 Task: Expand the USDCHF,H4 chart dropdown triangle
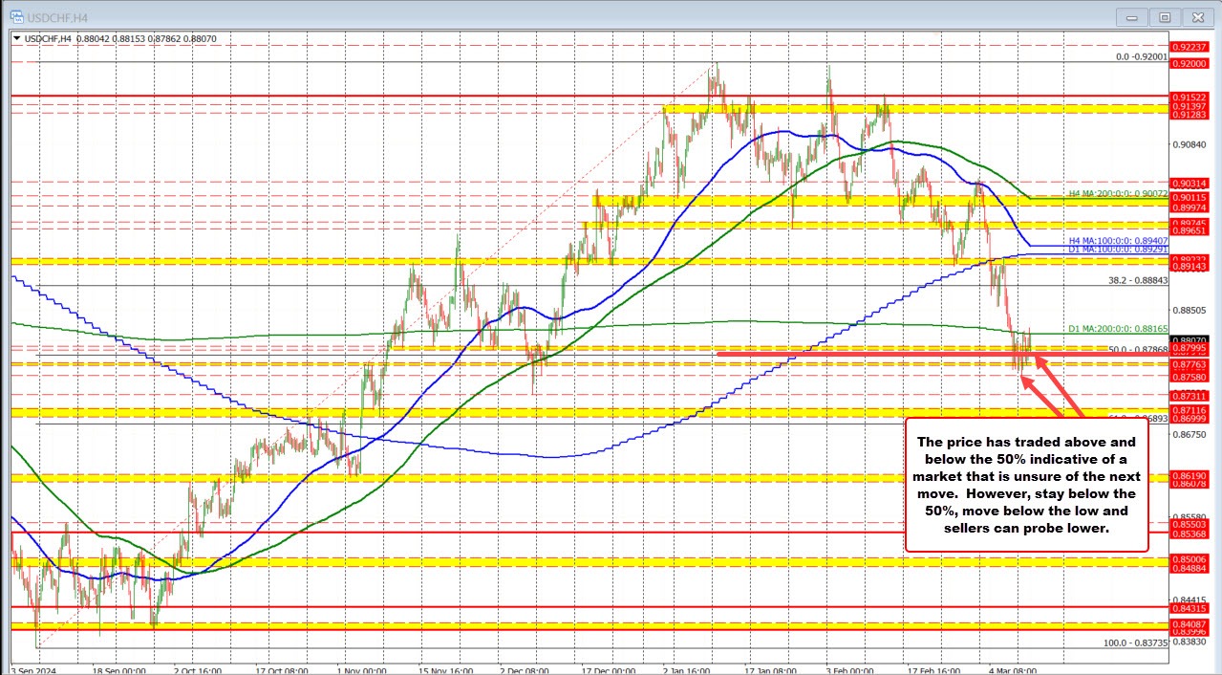pos(17,39)
